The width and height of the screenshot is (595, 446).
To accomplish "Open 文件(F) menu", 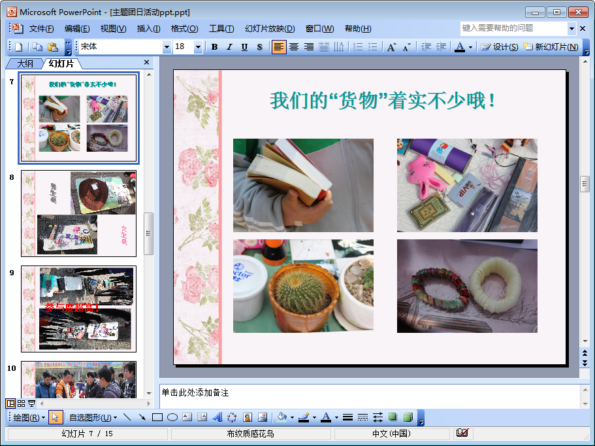I will tap(41, 29).
